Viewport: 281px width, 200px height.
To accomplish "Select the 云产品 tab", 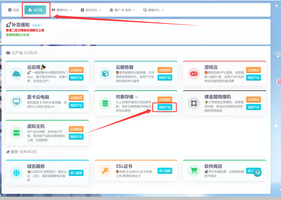I will pyautogui.click(x=35, y=10).
